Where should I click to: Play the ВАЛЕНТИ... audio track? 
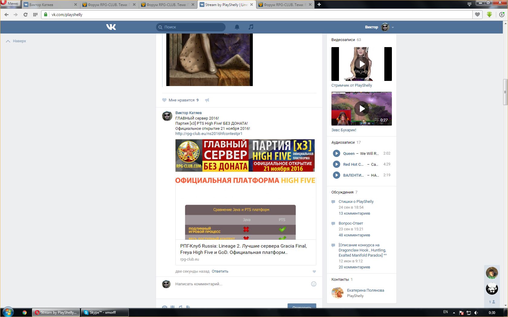(x=336, y=175)
